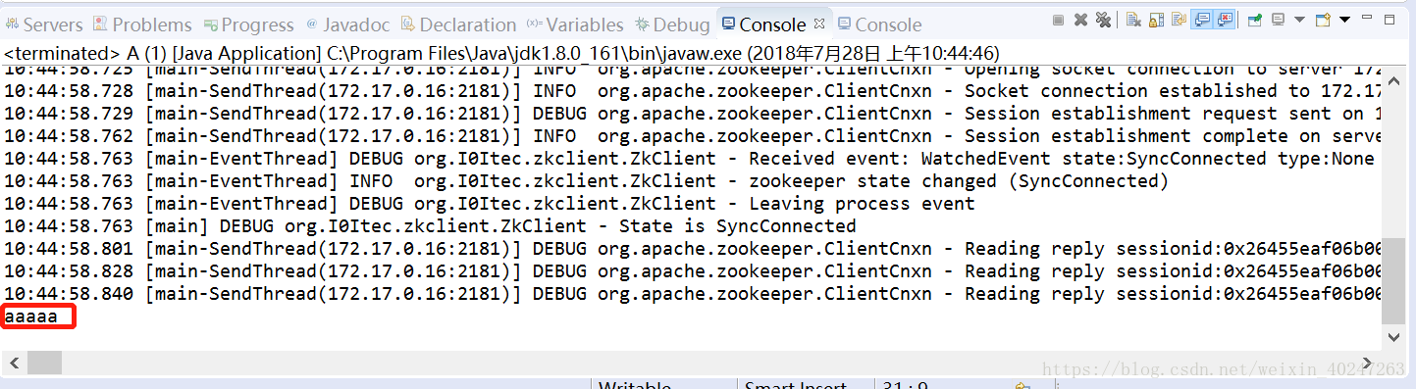Viewport: 1416px width, 389px height.
Task: Clear the console output
Action: click(1133, 20)
